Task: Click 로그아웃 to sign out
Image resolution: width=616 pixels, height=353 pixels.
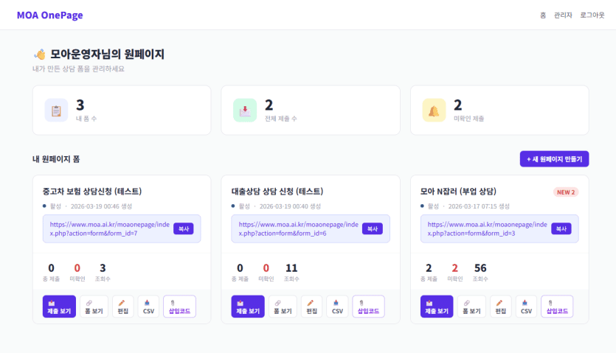Action: click(592, 15)
